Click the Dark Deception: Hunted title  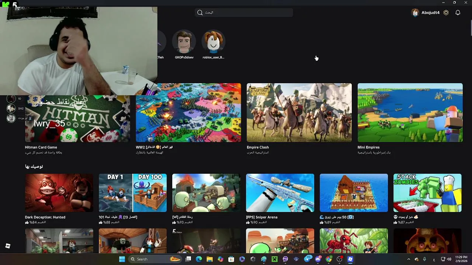pyautogui.click(x=45, y=217)
